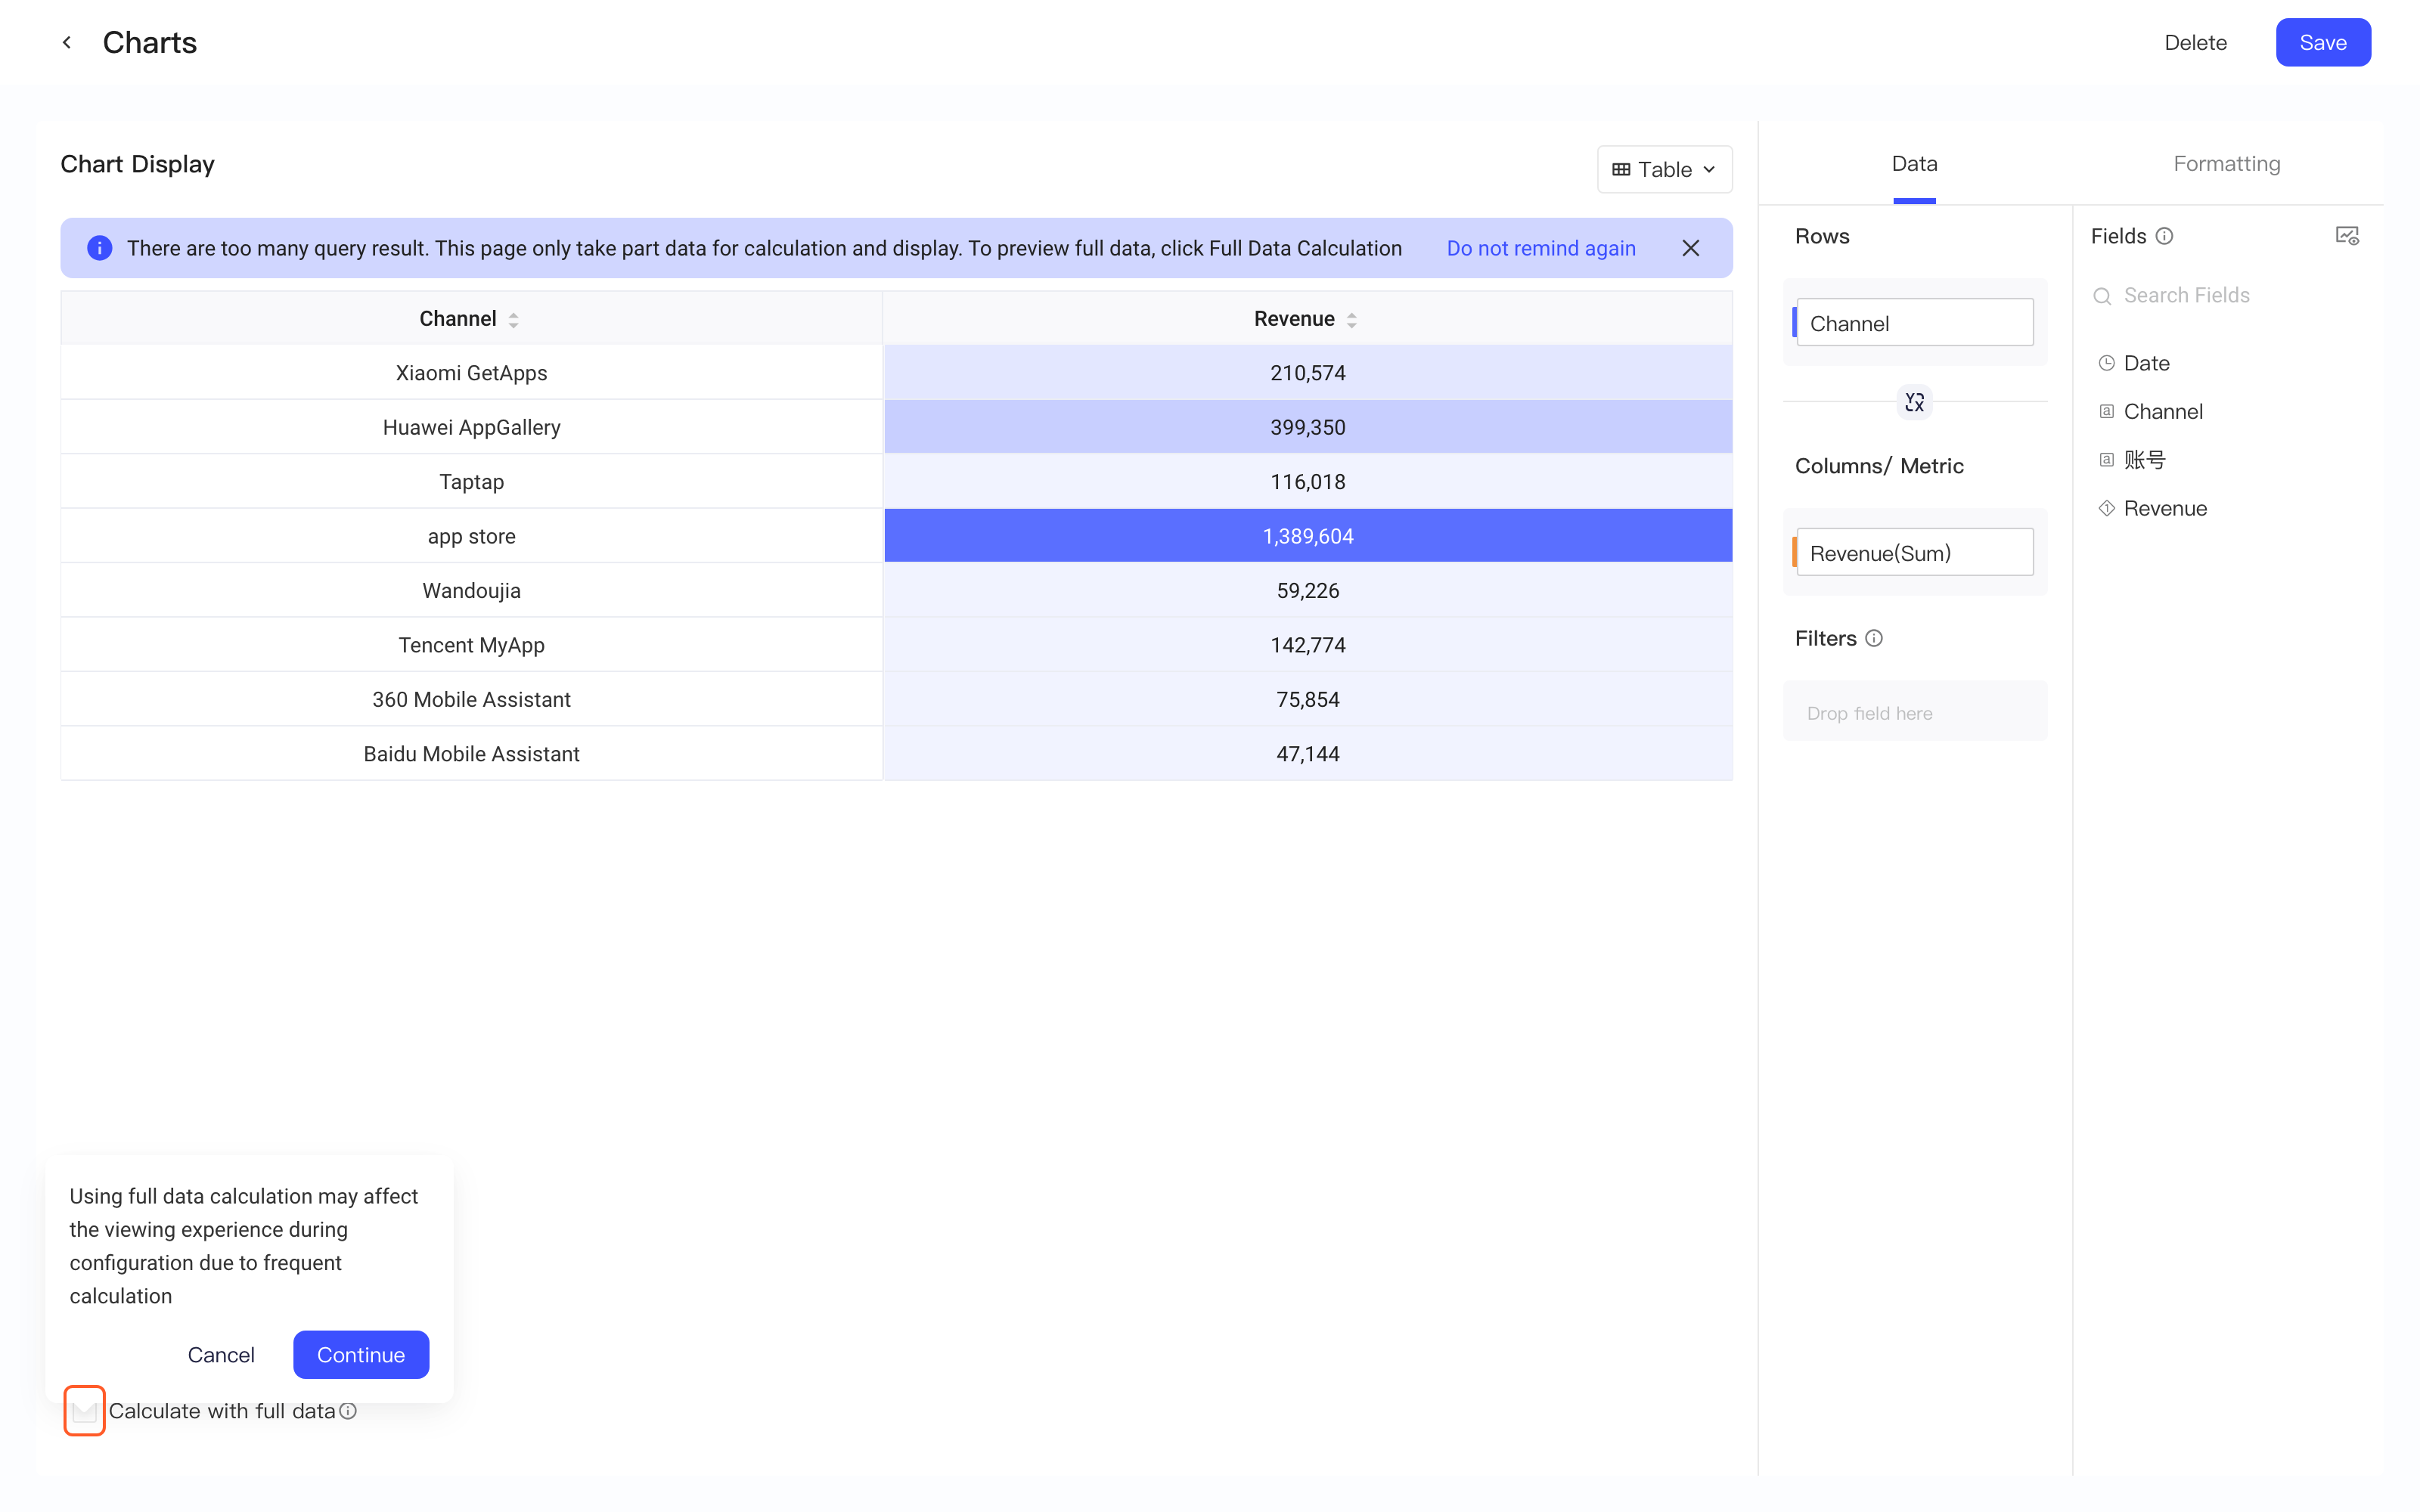Click the Channel pill under Rows
This screenshot has height=1512, width=2420.
pos(1914,323)
